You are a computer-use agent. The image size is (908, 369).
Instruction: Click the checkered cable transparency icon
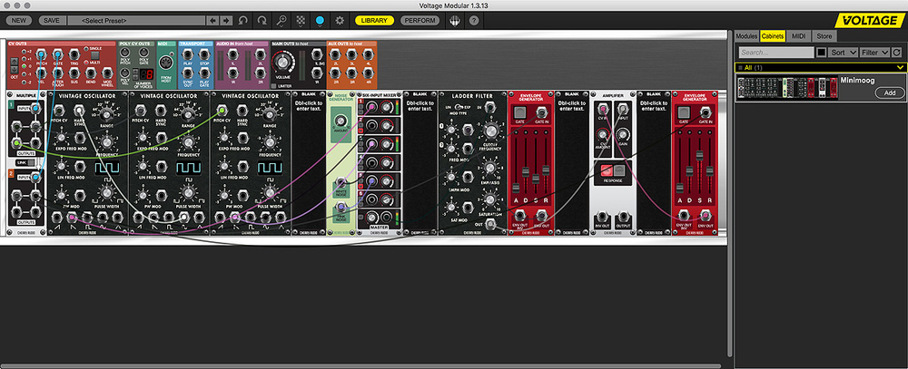[301, 19]
